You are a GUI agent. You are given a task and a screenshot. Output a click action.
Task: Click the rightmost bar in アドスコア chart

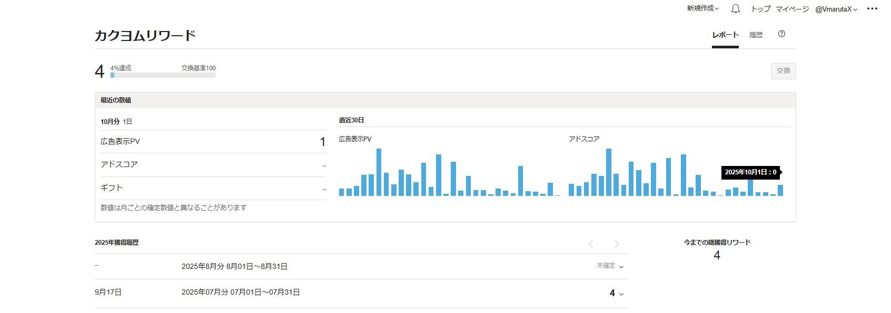point(780,190)
